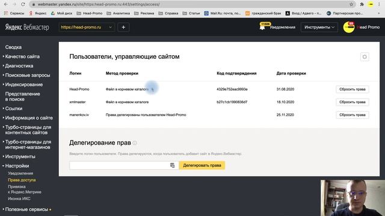Screen dimensions: 385x216
Task: Expand Ссылки in the sidebar
Action: 13,109
